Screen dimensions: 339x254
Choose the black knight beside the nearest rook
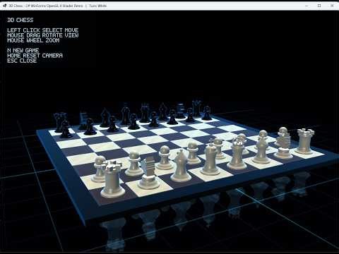tap(83, 121)
